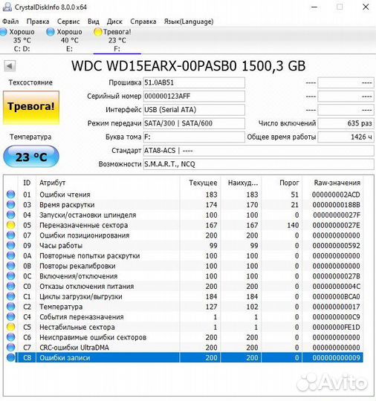Click the serial number field 000000123AFF
This screenshot has height=401, width=376.
point(194,96)
